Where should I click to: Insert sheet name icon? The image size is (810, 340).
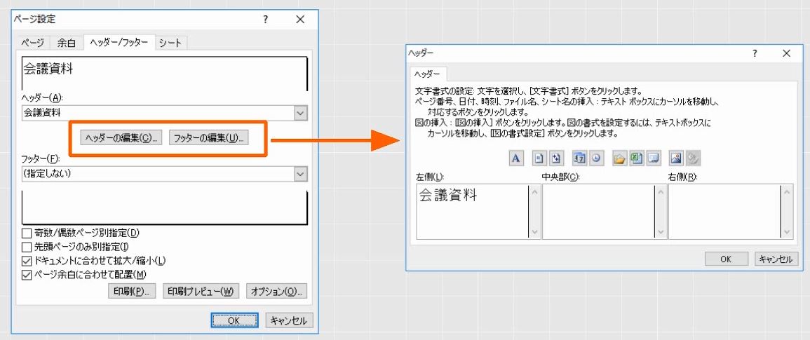[654, 158]
